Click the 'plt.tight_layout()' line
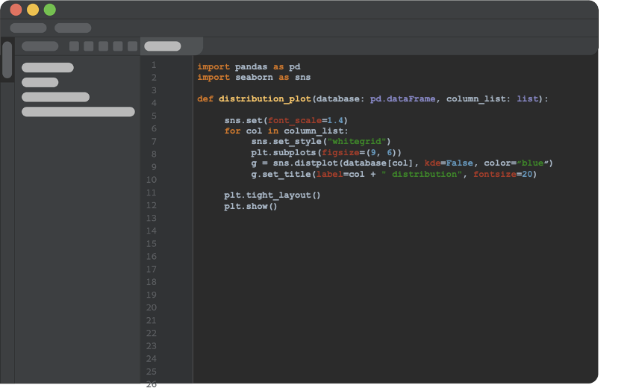This screenshot has width=636, height=391. click(x=272, y=195)
